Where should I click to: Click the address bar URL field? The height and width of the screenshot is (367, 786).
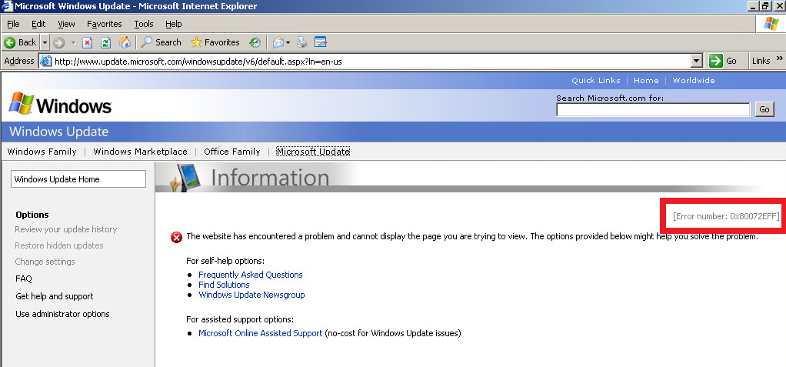371,62
